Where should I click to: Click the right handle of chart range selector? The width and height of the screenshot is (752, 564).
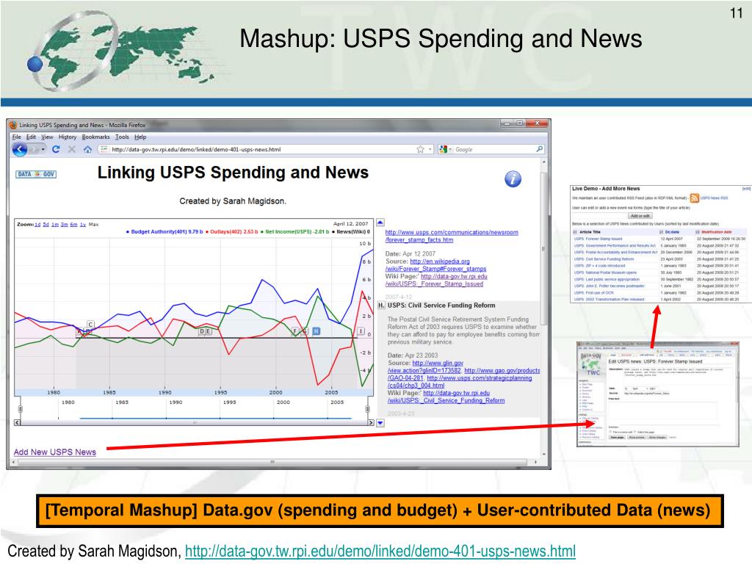click(x=367, y=408)
